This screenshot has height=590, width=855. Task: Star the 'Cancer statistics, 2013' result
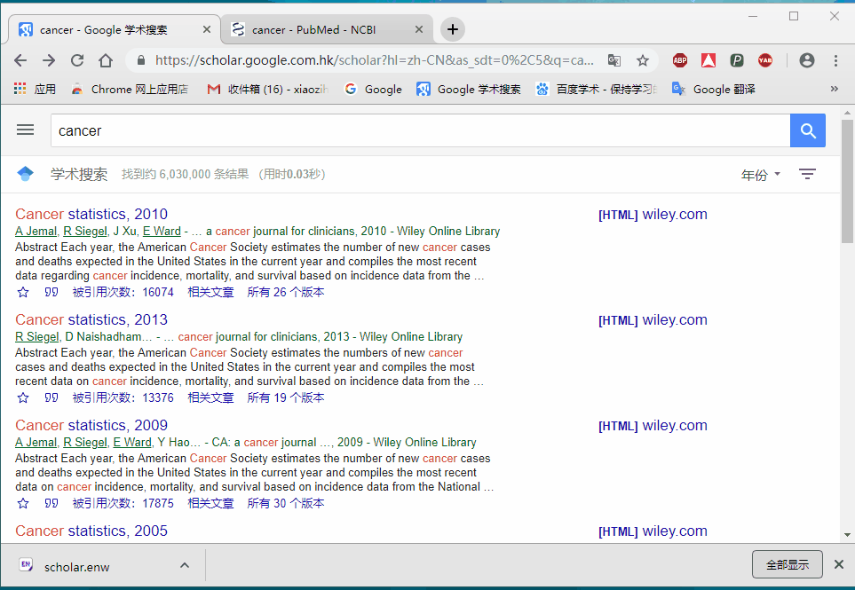tap(23, 398)
